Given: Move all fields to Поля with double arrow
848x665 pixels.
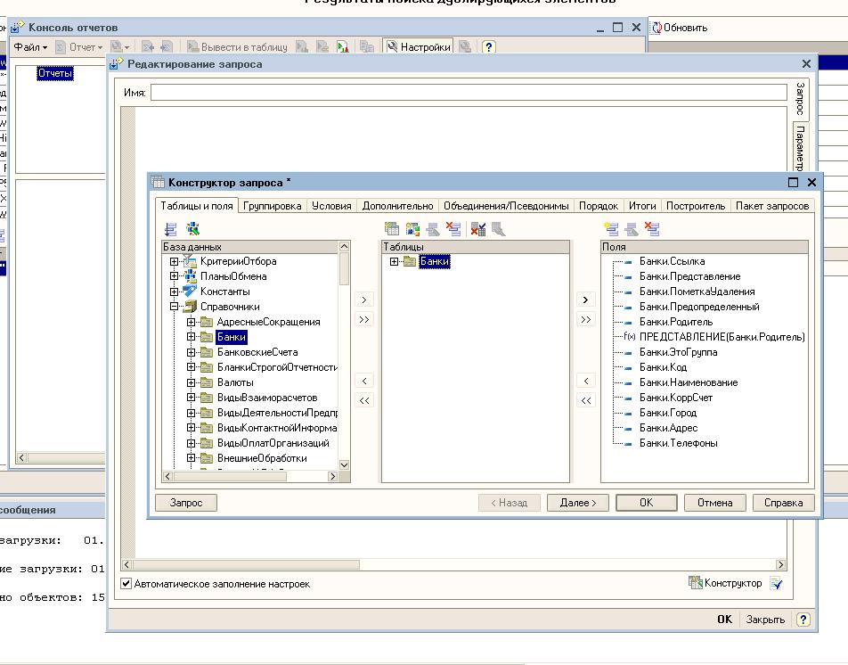Looking at the screenshot, I should (585, 319).
